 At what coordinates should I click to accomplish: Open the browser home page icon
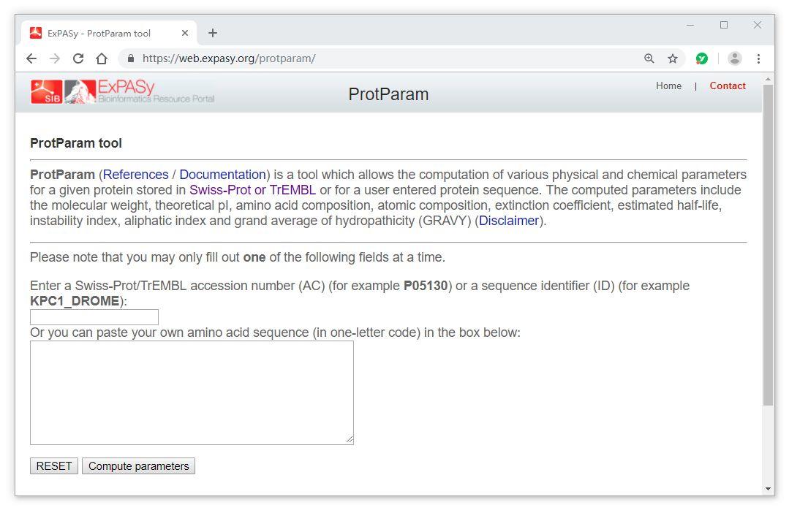click(102, 58)
